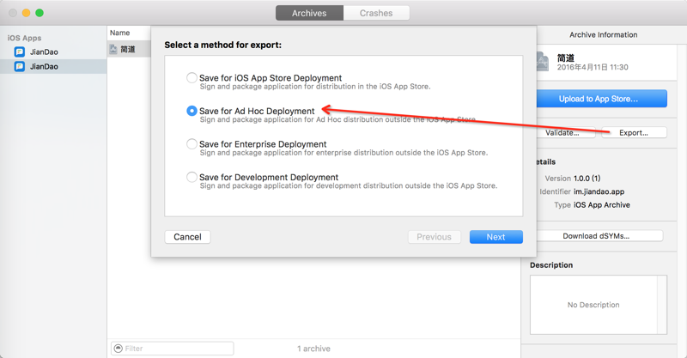Viewport: 687px width, 358px height.
Task: Click the green zoom window button
Action: [40, 13]
